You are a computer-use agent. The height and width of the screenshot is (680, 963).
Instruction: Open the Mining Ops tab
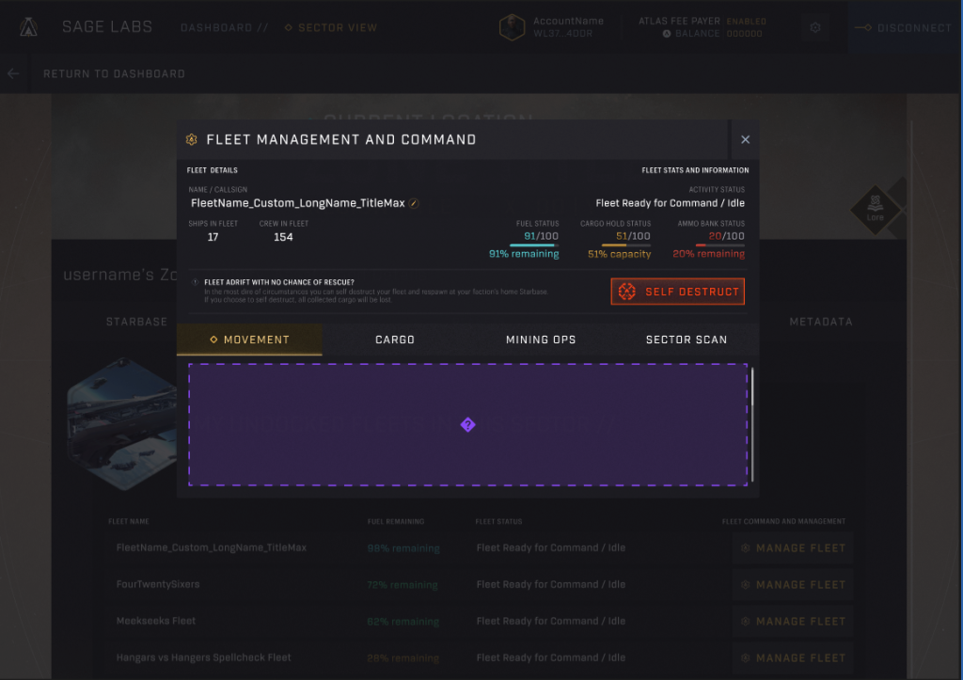pyautogui.click(x=541, y=340)
